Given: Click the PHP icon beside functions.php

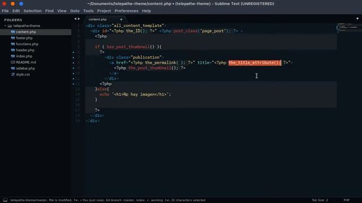Looking at the screenshot, I should click(x=13, y=44).
